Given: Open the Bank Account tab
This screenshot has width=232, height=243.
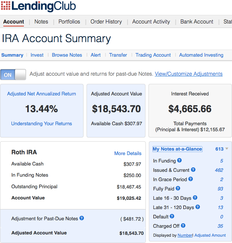Looking at the screenshot, I should pos(197,22).
